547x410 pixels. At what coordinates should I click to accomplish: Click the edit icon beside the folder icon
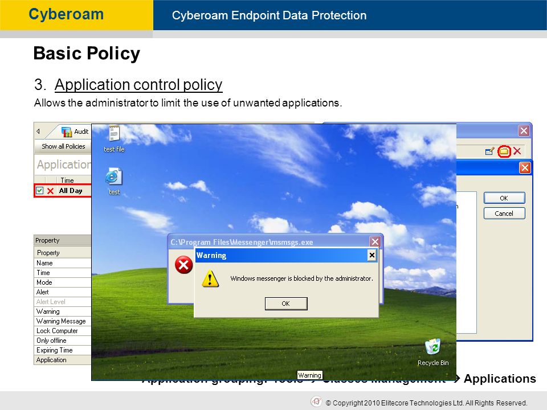pyautogui.click(x=490, y=151)
